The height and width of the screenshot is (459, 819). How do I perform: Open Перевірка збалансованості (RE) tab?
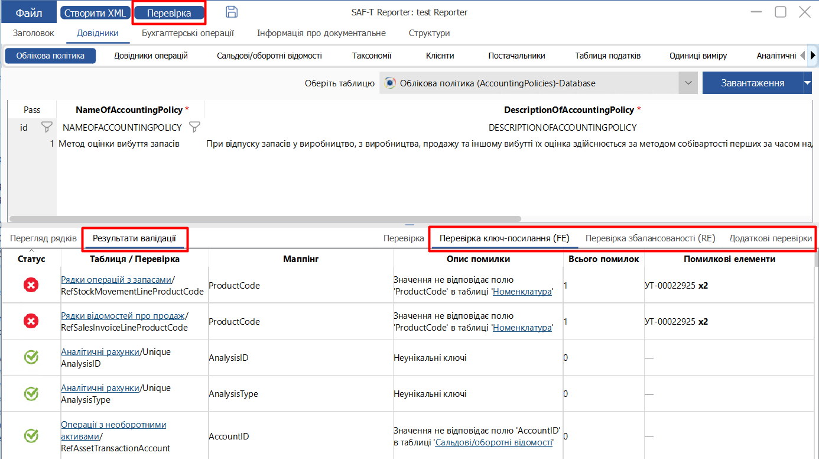click(650, 238)
